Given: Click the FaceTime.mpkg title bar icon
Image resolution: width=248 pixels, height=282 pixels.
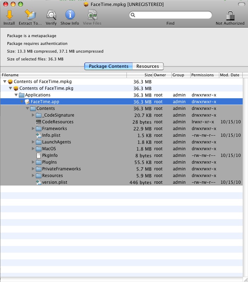Looking at the screenshot, I should 86,4.
